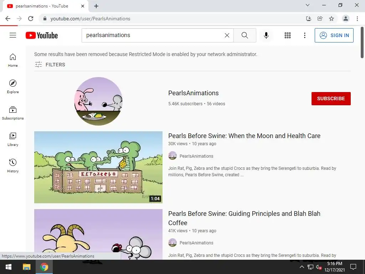365x274 pixels.
Task: Click the SIGN IN button
Action: coord(334,35)
